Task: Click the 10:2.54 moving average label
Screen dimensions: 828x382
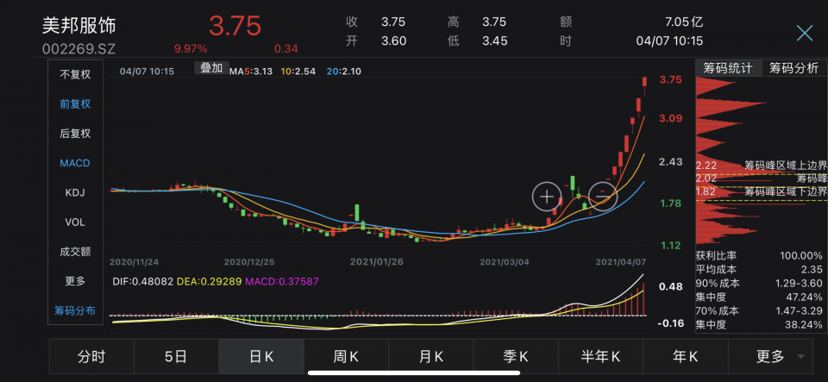Action: (298, 72)
